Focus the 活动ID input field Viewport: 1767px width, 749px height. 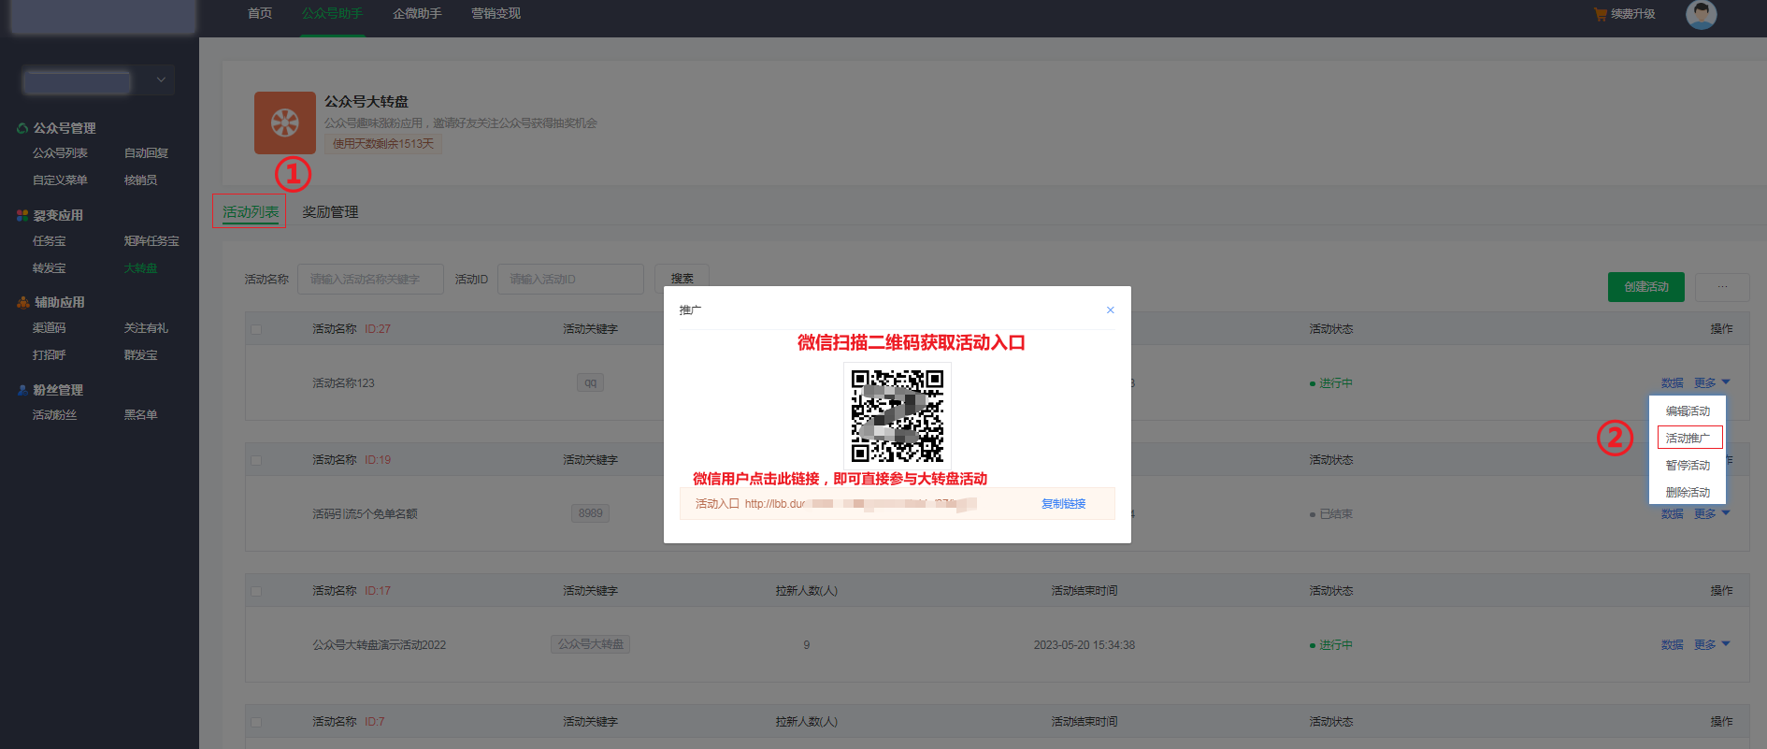(570, 279)
